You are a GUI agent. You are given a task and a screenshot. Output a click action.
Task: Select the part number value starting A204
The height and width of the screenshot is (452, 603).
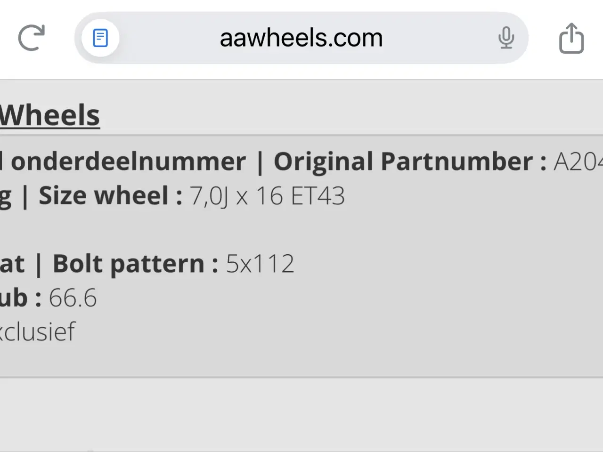coord(579,161)
